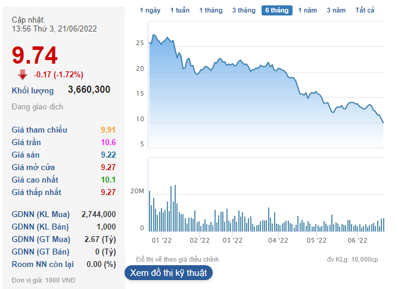Click the 01 '22 x-axis marker

pyautogui.click(x=161, y=240)
